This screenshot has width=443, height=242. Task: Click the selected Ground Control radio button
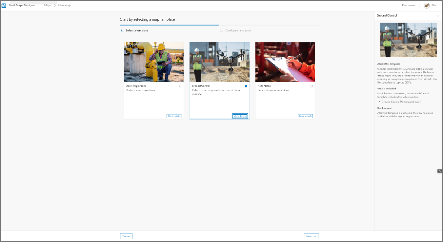pos(246,86)
